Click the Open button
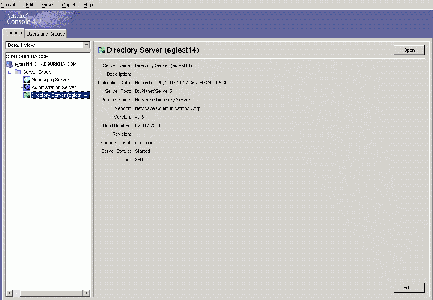The width and height of the screenshot is (433, 300). (409, 50)
